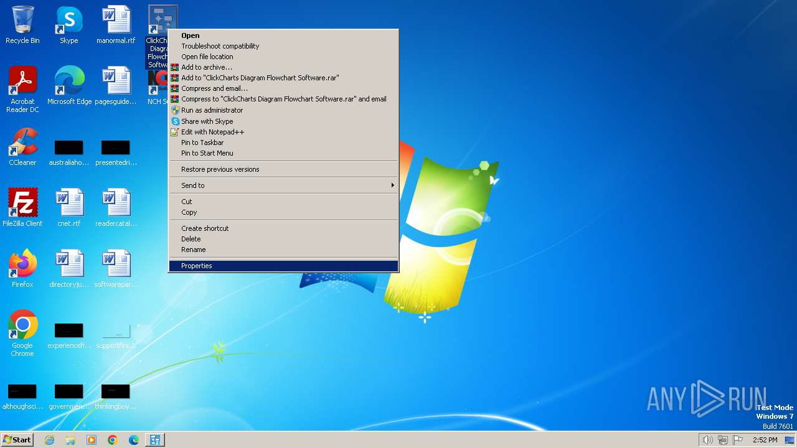Select the Firefox desktop shortcut

(x=22, y=269)
